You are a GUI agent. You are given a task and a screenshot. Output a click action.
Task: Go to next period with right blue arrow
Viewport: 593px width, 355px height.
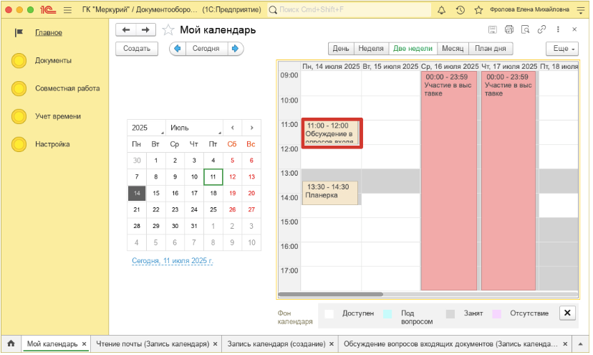coord(236,49)
